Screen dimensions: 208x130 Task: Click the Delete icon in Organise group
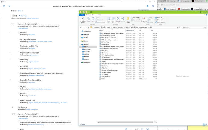118,19
